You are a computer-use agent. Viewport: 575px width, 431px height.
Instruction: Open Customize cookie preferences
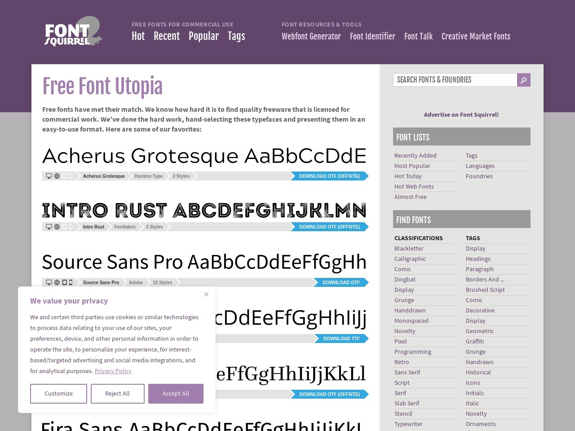(x=58, y=393)
